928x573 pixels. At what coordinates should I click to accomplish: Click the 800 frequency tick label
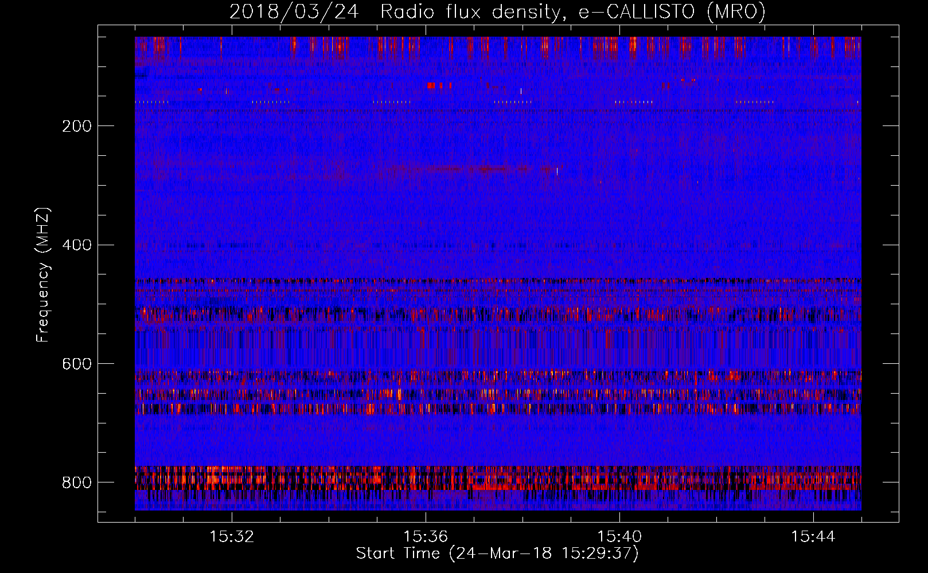pyautogui.click(x=77, y=482)
